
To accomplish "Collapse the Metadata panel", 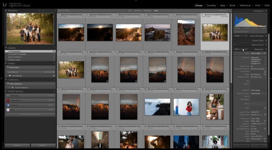I will [x=266, y=49].
